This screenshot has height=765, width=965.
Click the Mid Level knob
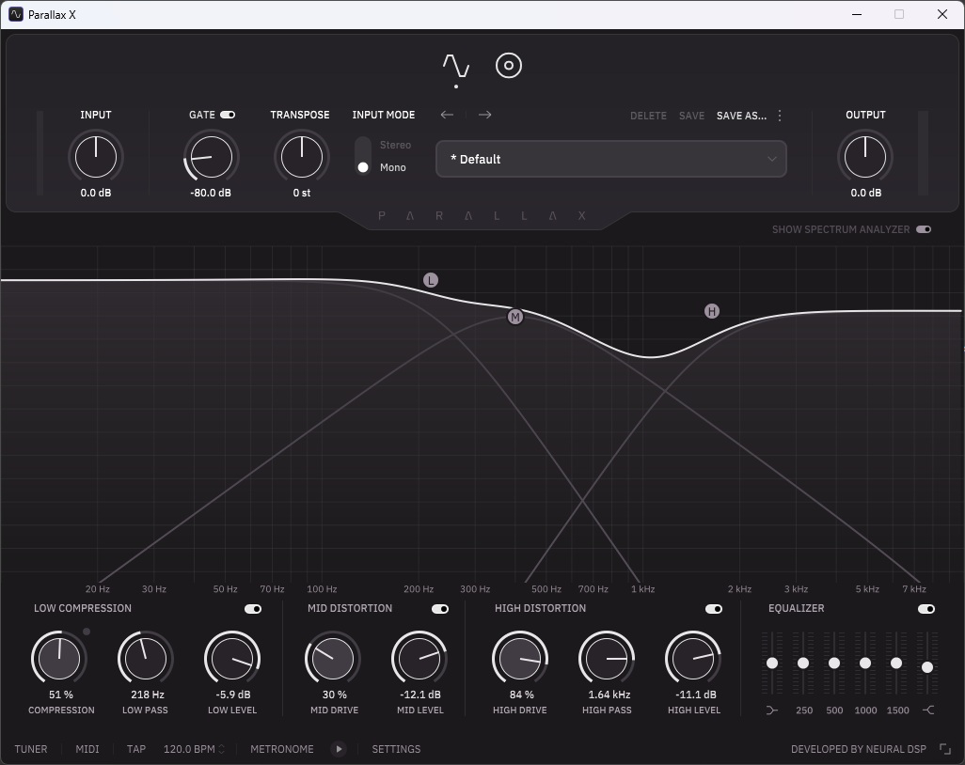[x=419, y=658]
